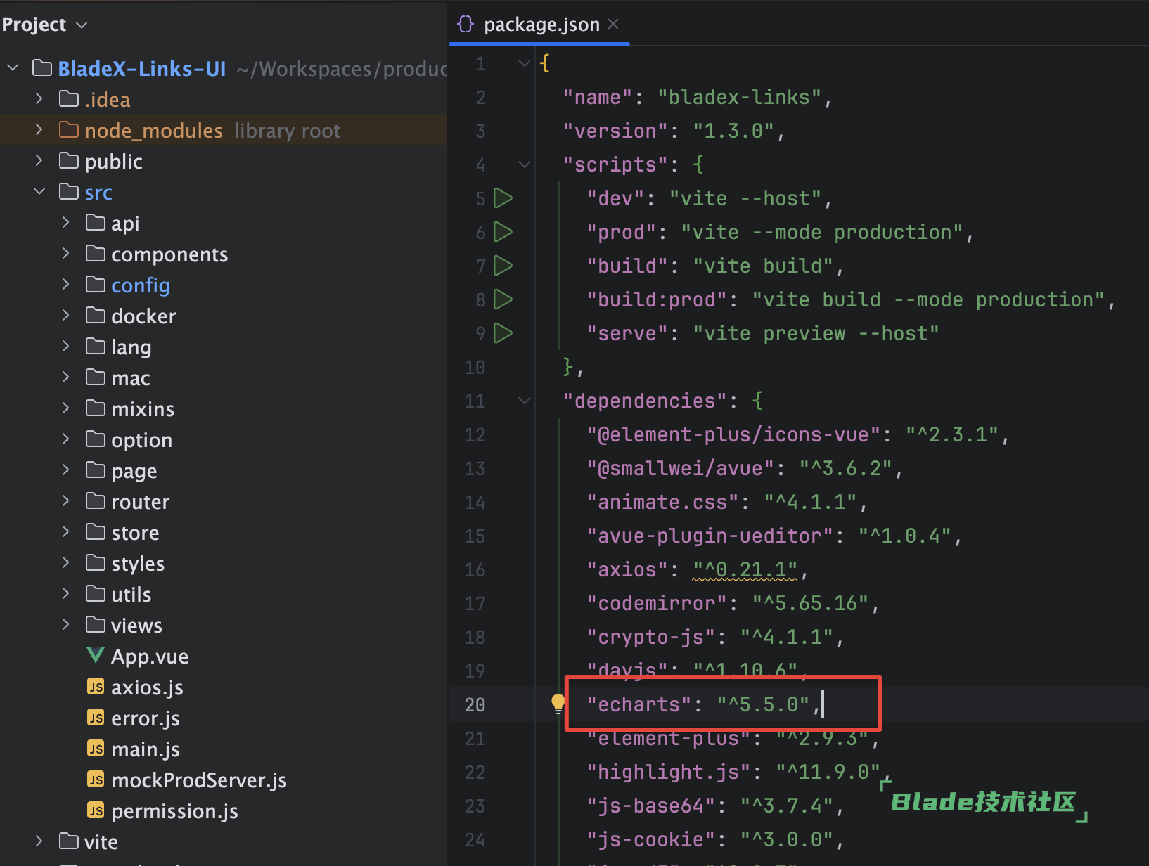The height and width of the screenshot is (866, 1149).
Task: Click the .idea folder icon
Action: coord(69,99)
